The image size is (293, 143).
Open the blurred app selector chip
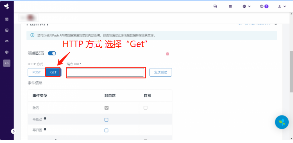click(x=29, y=17)
